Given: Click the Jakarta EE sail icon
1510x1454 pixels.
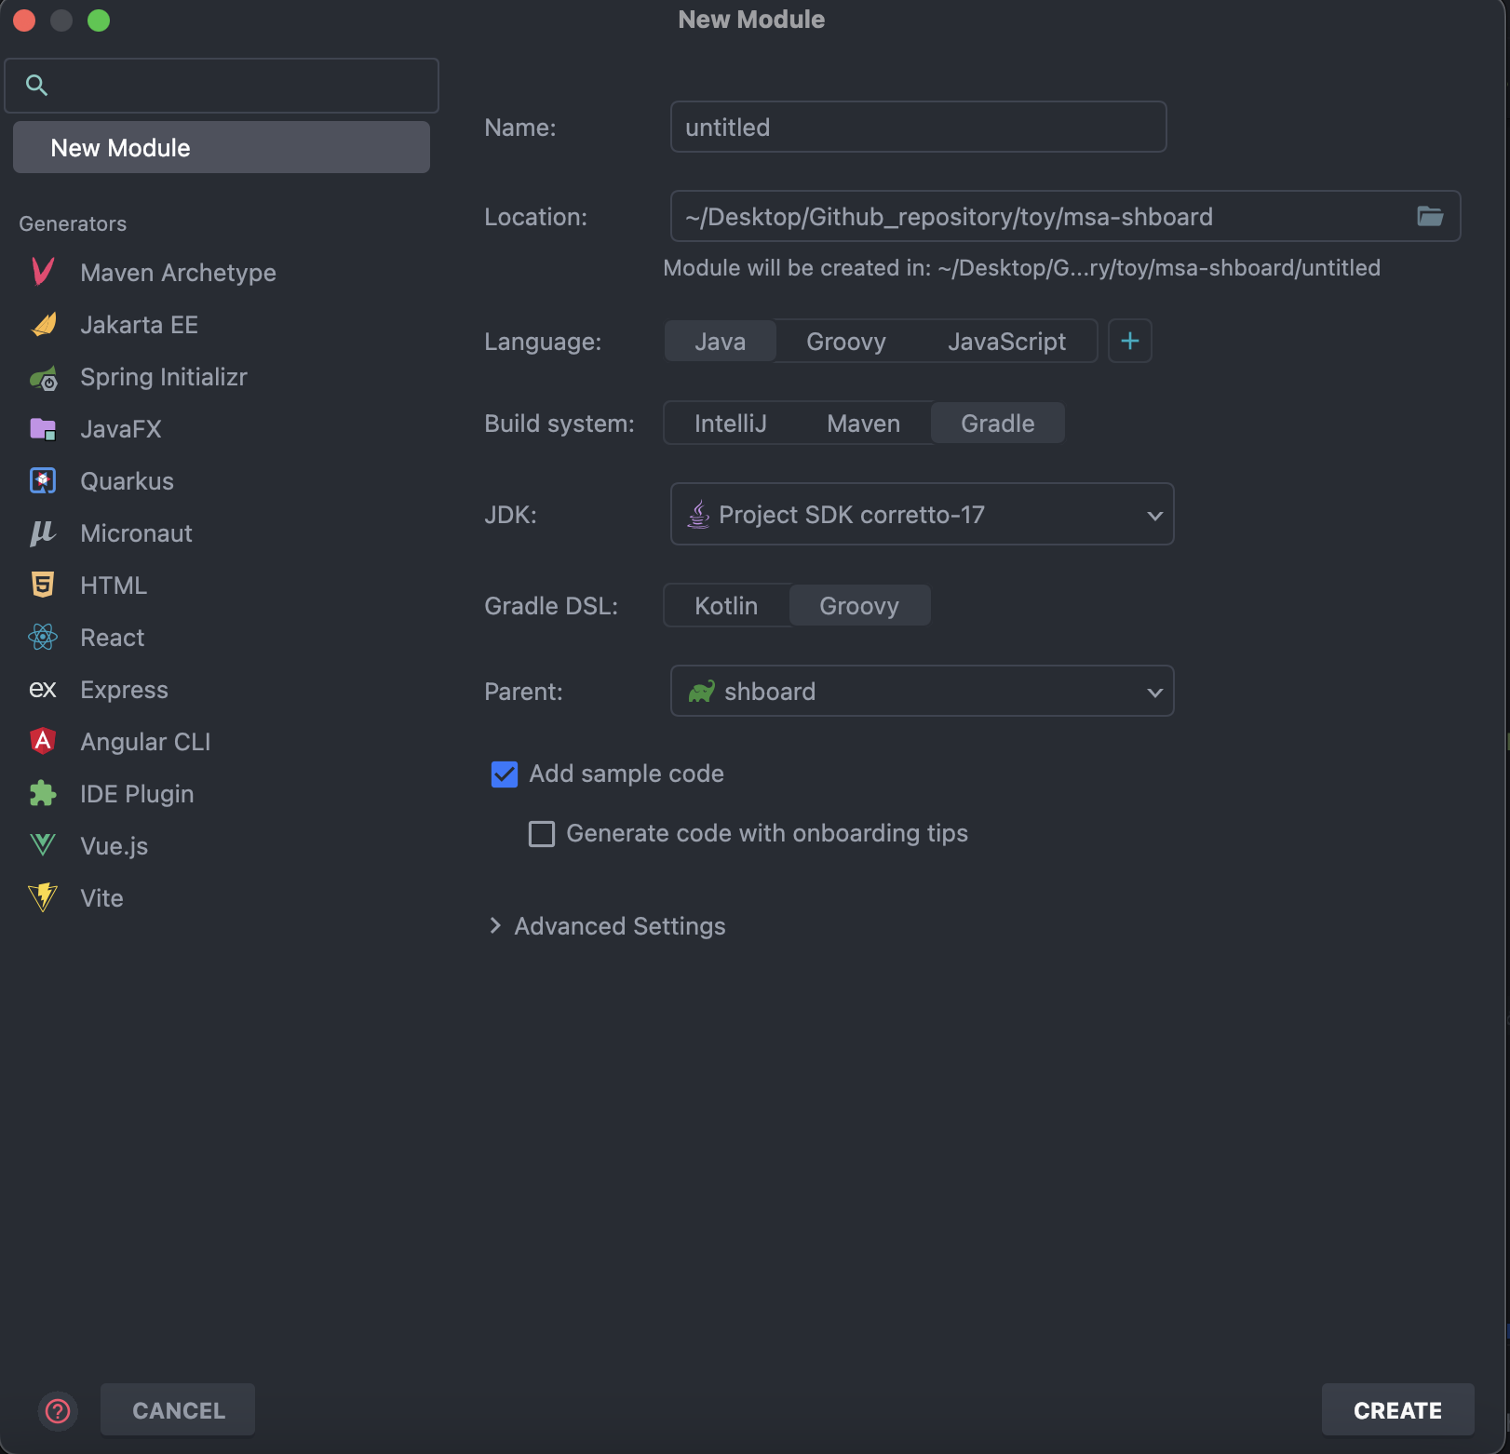Looking at the screenshot, I should pyautogui.click(x=43, y=324).
